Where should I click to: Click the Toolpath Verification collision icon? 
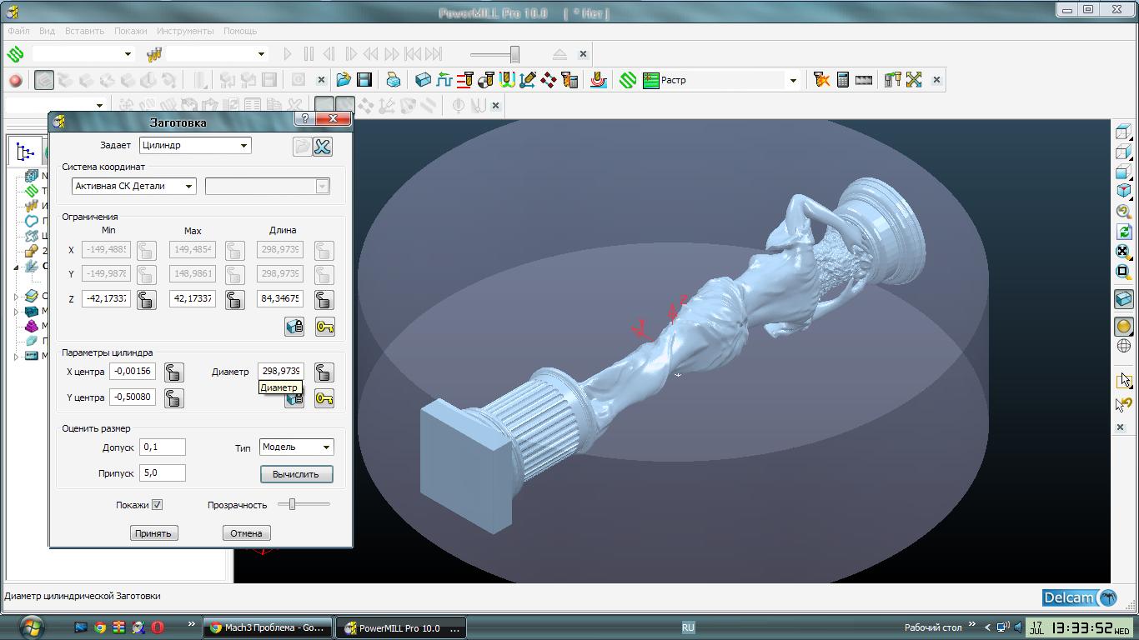pos(822,80)
